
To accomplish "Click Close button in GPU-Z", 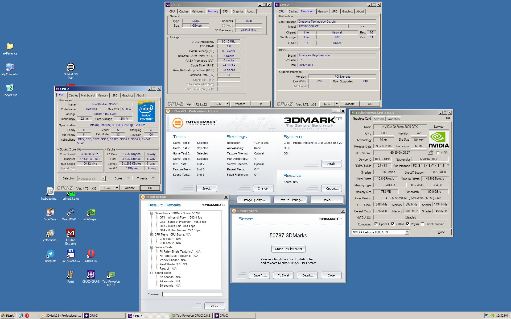I will point(441,232).
